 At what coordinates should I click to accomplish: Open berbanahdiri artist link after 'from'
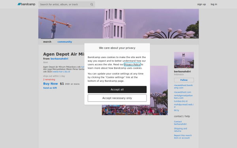coord(59,58)
